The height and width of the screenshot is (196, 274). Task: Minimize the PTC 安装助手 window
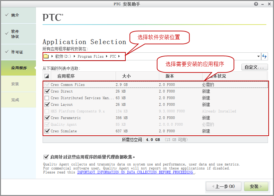click(x=262, y=4)
